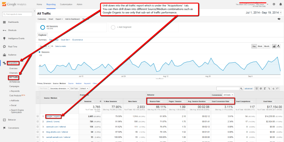Select the pivot table view icon

pyautogui.click(x=278, y=89)
